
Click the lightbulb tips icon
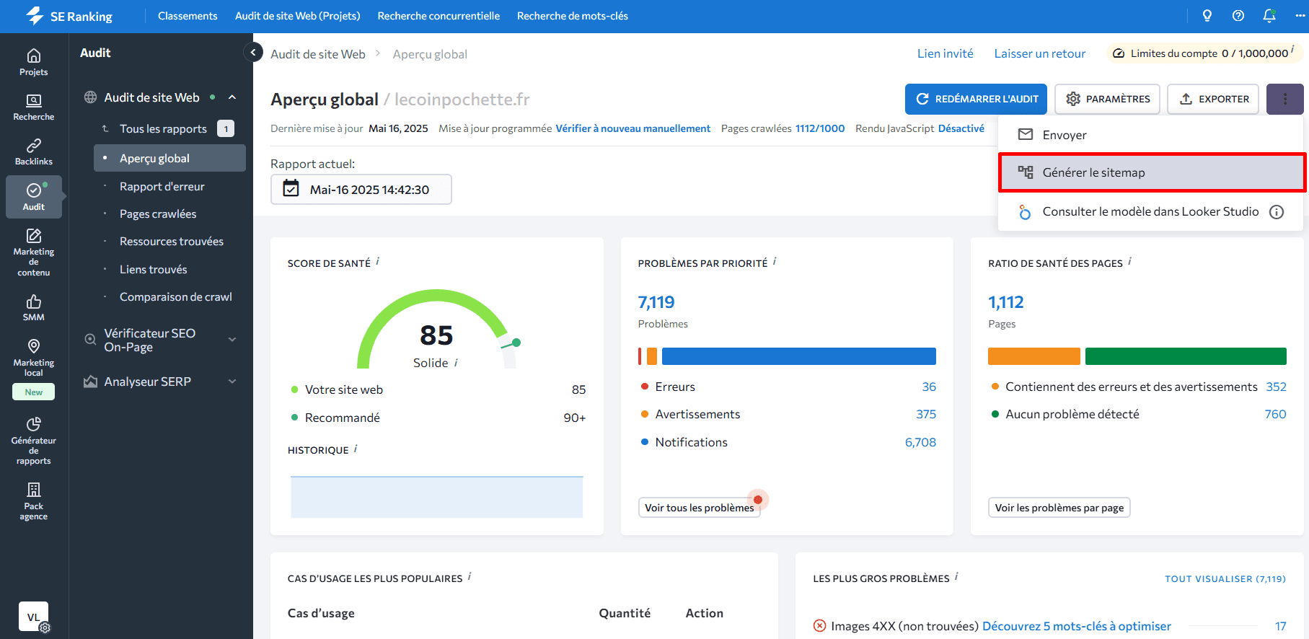[1207, 16]
